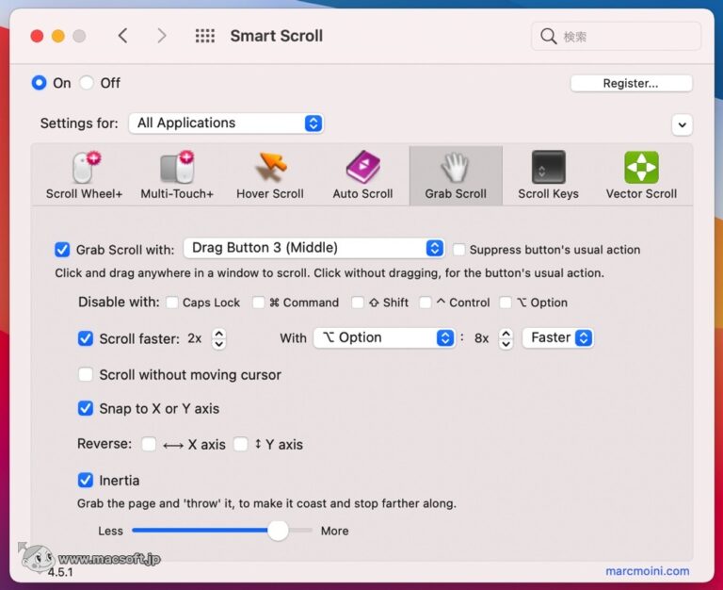
Task: Enable Scroll without moving cursor
Action: pyautogui.click(x=86, y=374)
